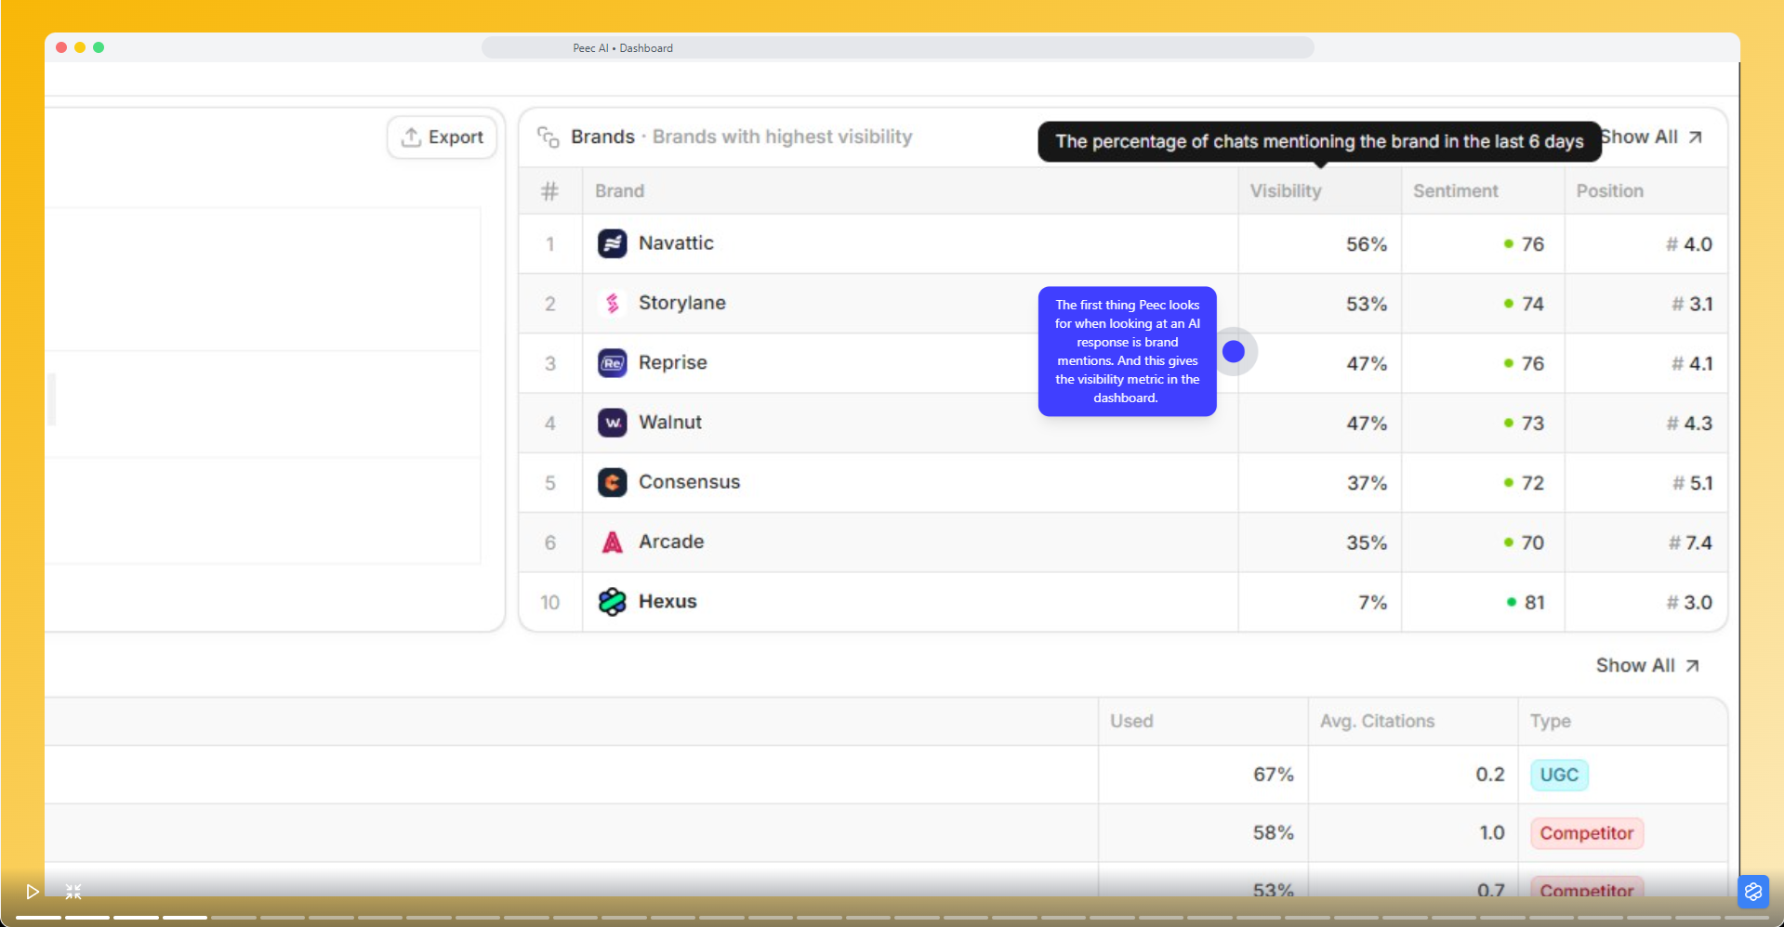Click the Reprise brand logo
1784x927 pixels.
(x=612, y=363)
